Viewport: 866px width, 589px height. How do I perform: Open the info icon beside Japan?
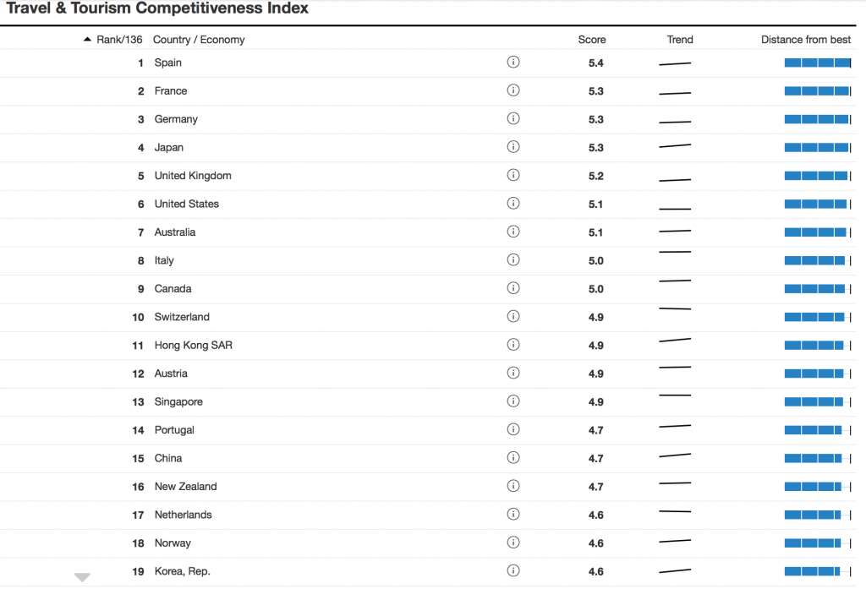(512, 147)
